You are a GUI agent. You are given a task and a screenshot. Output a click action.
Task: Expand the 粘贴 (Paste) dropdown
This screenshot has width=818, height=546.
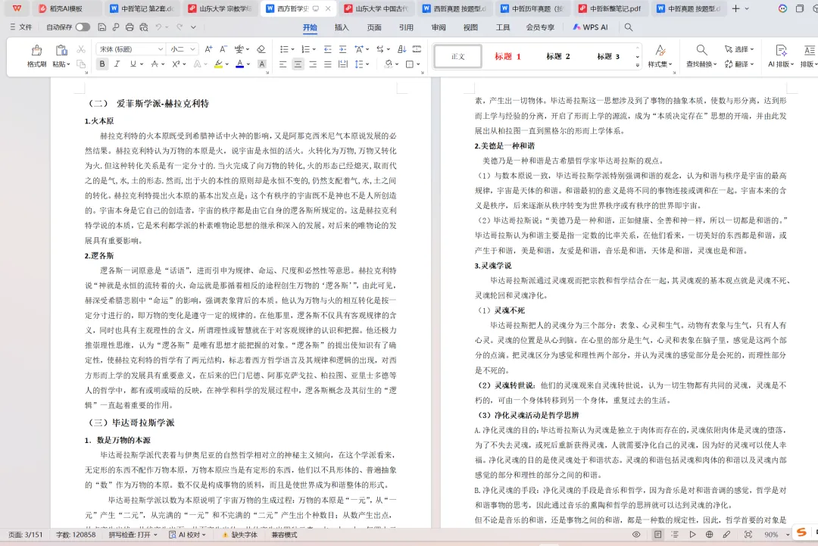point(67,64)
